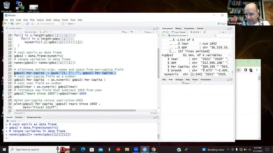273x153 pixels.
Task: Toggle the Source on Save checkbox
Action: click(24, 32)
